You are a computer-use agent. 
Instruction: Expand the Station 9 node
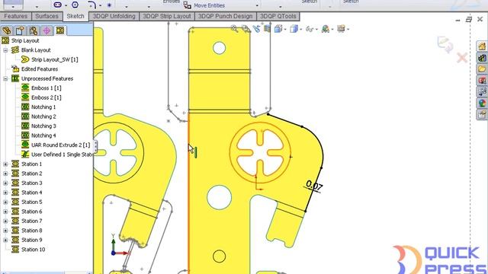click(5, 240)
